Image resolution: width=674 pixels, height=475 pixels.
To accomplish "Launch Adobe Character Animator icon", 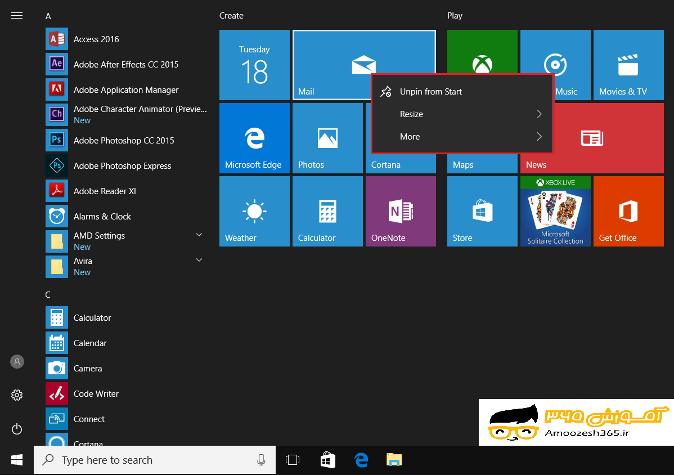I will point(57,115).
